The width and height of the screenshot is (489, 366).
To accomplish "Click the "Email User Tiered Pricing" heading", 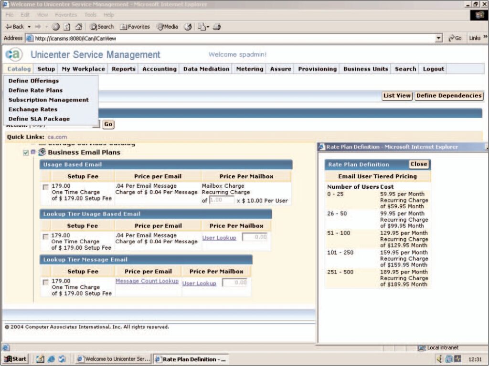I will pos(377,176).
